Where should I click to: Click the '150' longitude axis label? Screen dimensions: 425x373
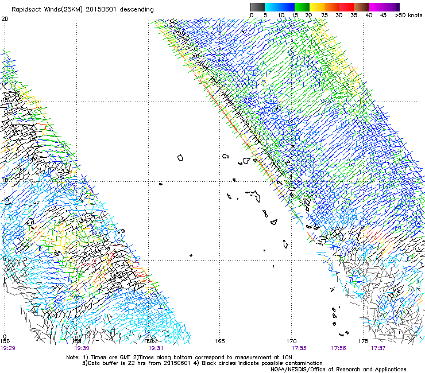[5, 341]
